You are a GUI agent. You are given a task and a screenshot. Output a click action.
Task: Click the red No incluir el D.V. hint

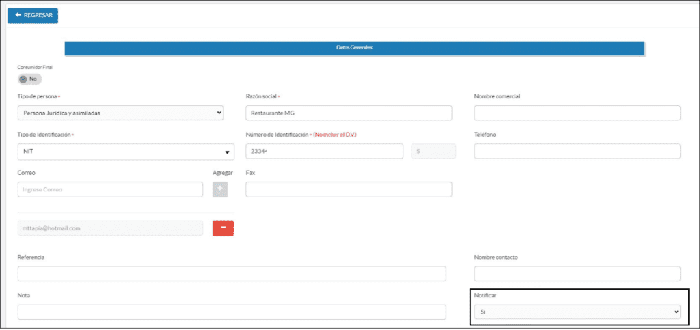click(335, 135)
